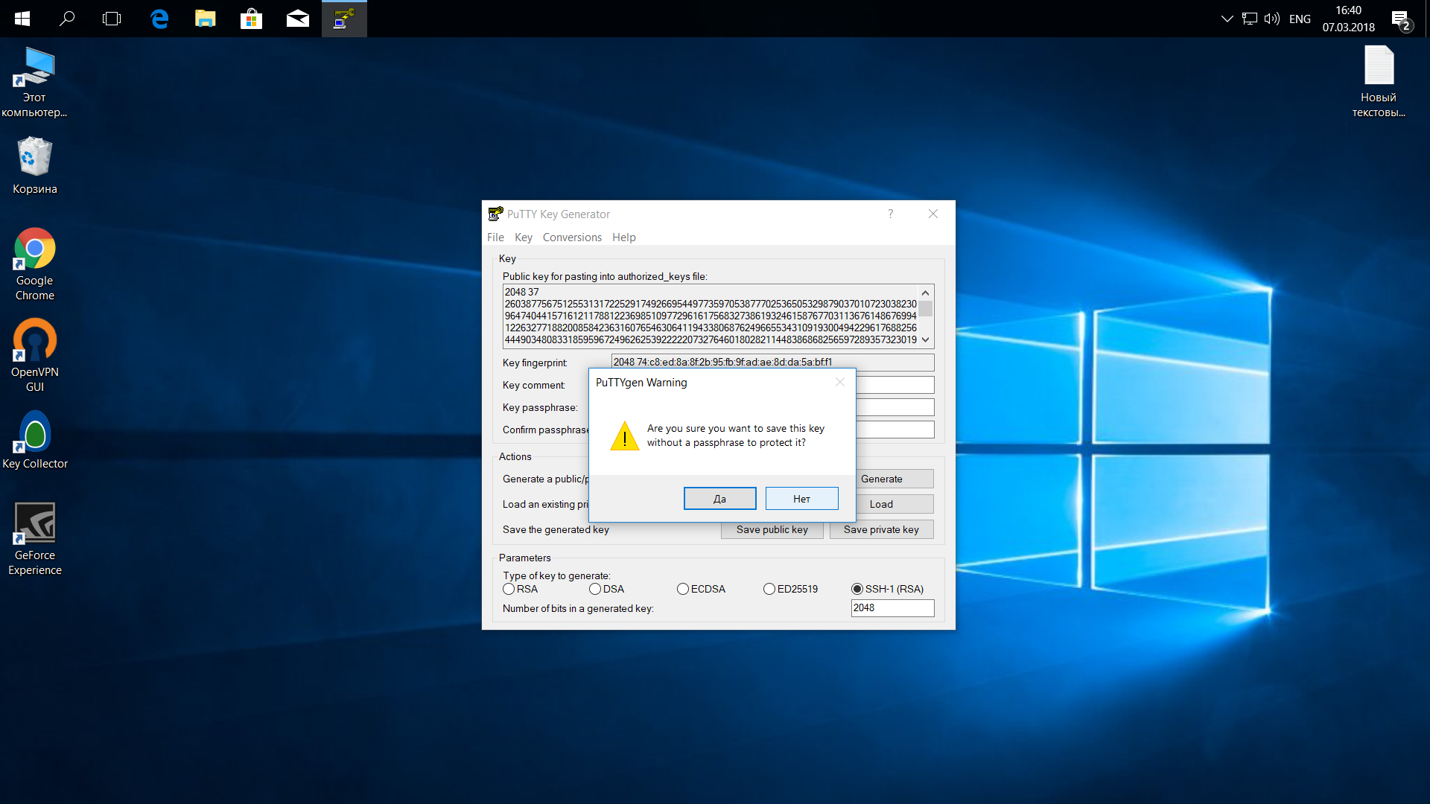Screen dimensions: 1430x804
Task: Open volume control tray icon
Action: click(1272, 19)
